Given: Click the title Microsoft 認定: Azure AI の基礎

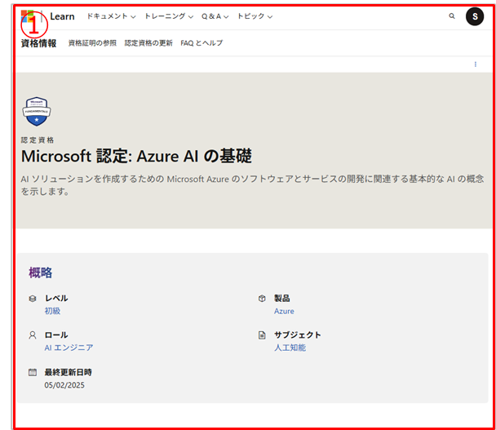Looking at the screenshot, I should tap(136, 156).
